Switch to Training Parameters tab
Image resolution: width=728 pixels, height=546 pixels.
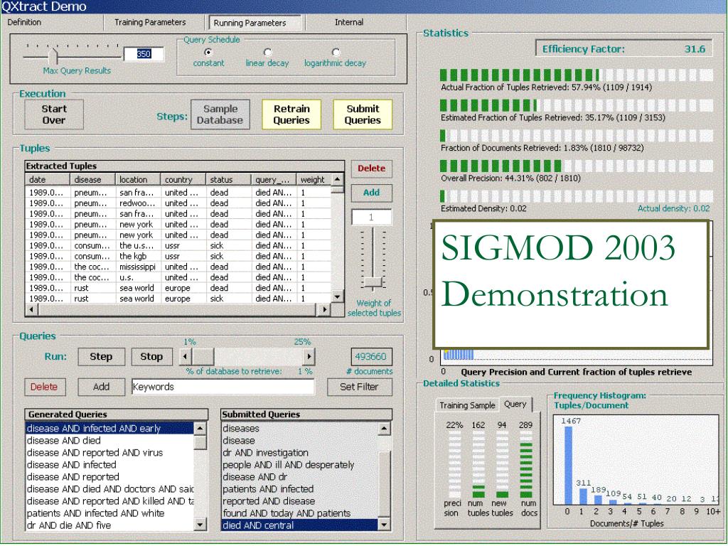(150, 22)
